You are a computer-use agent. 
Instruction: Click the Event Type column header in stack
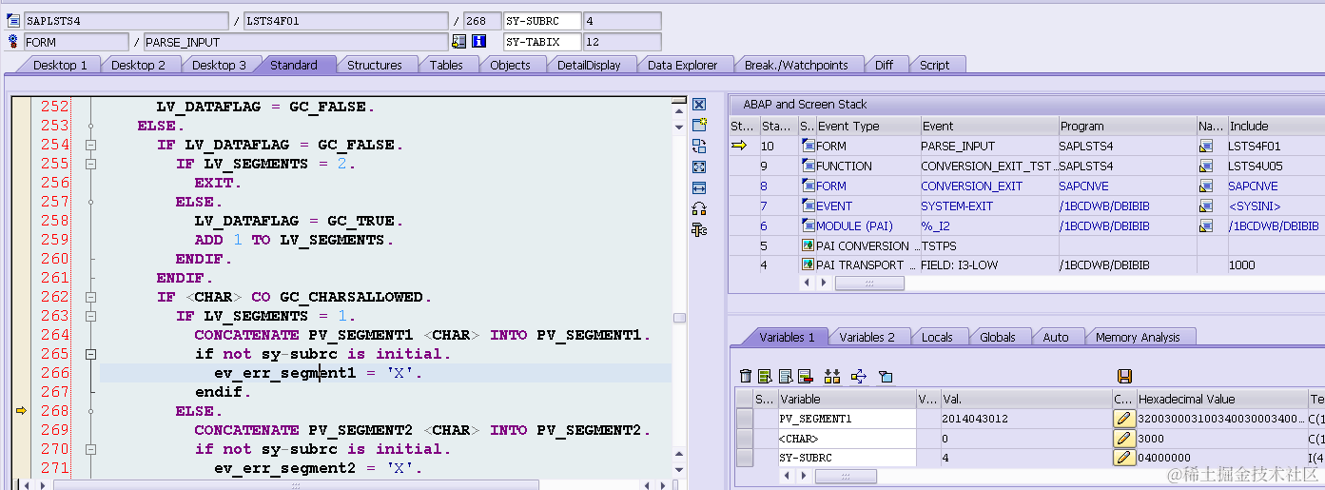point(867,126)
